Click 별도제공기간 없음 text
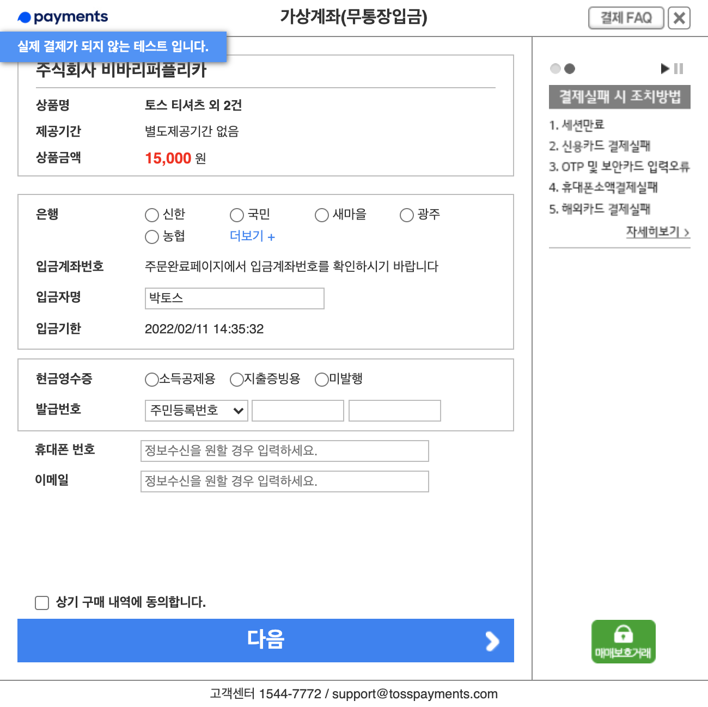 pos(192,131)
